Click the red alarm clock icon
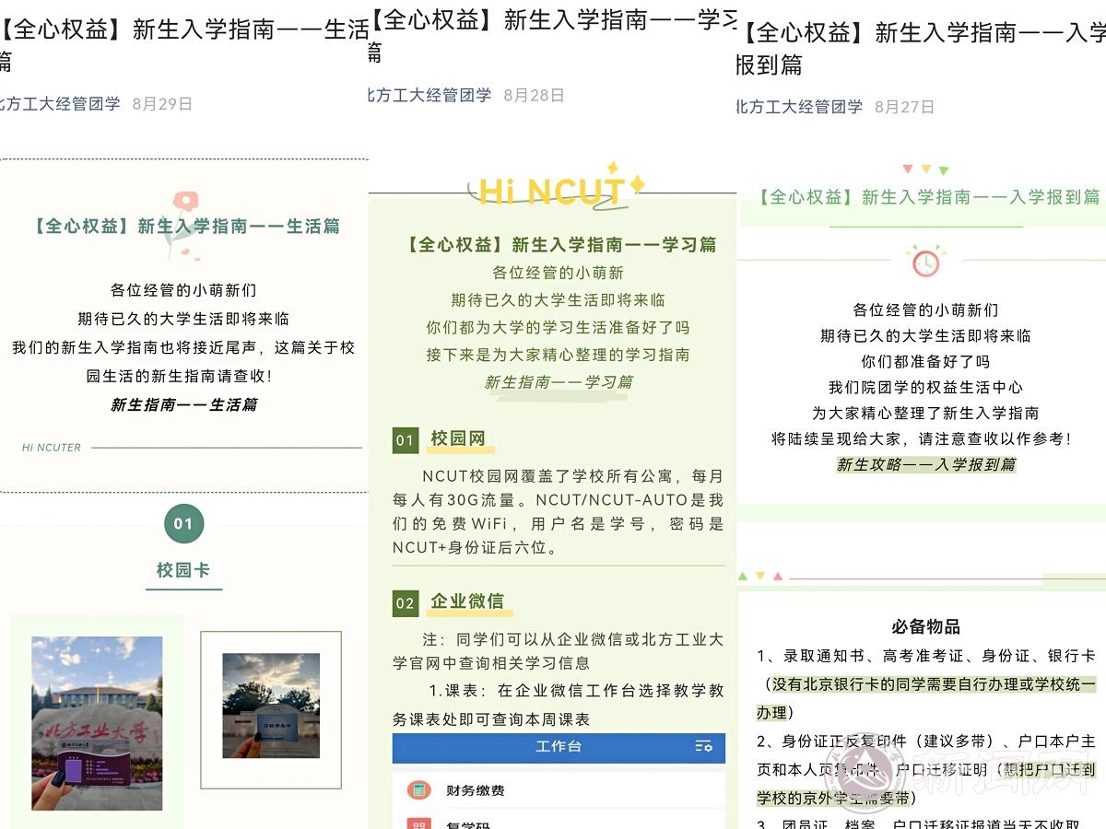 tap(925, 262)
